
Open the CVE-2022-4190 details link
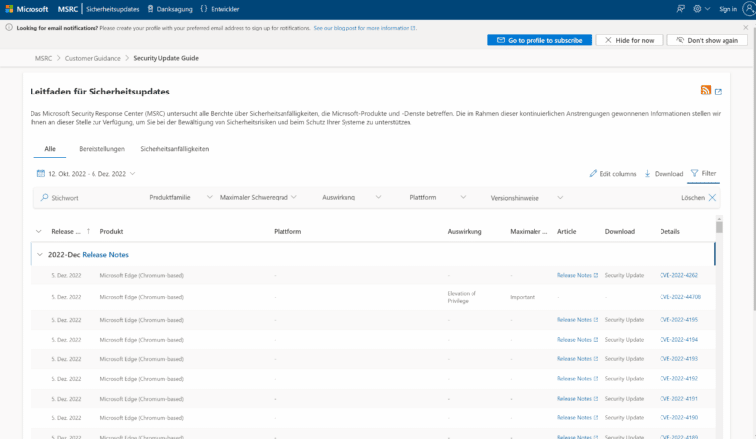[x=678, y=417]
